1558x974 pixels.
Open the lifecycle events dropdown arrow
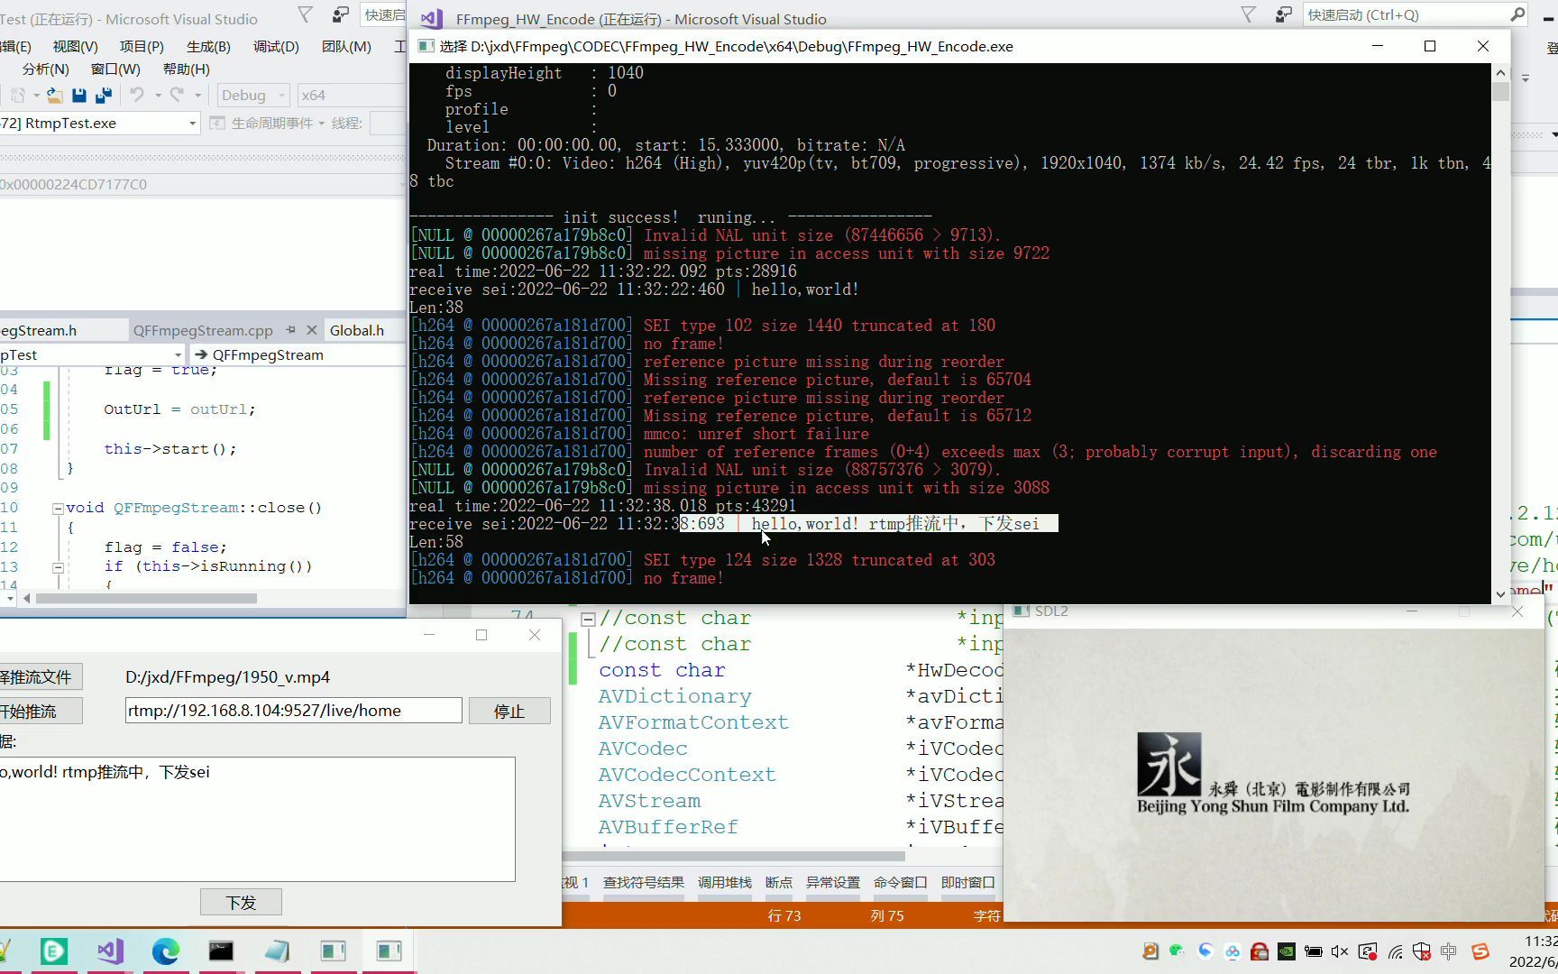[321, 123]
